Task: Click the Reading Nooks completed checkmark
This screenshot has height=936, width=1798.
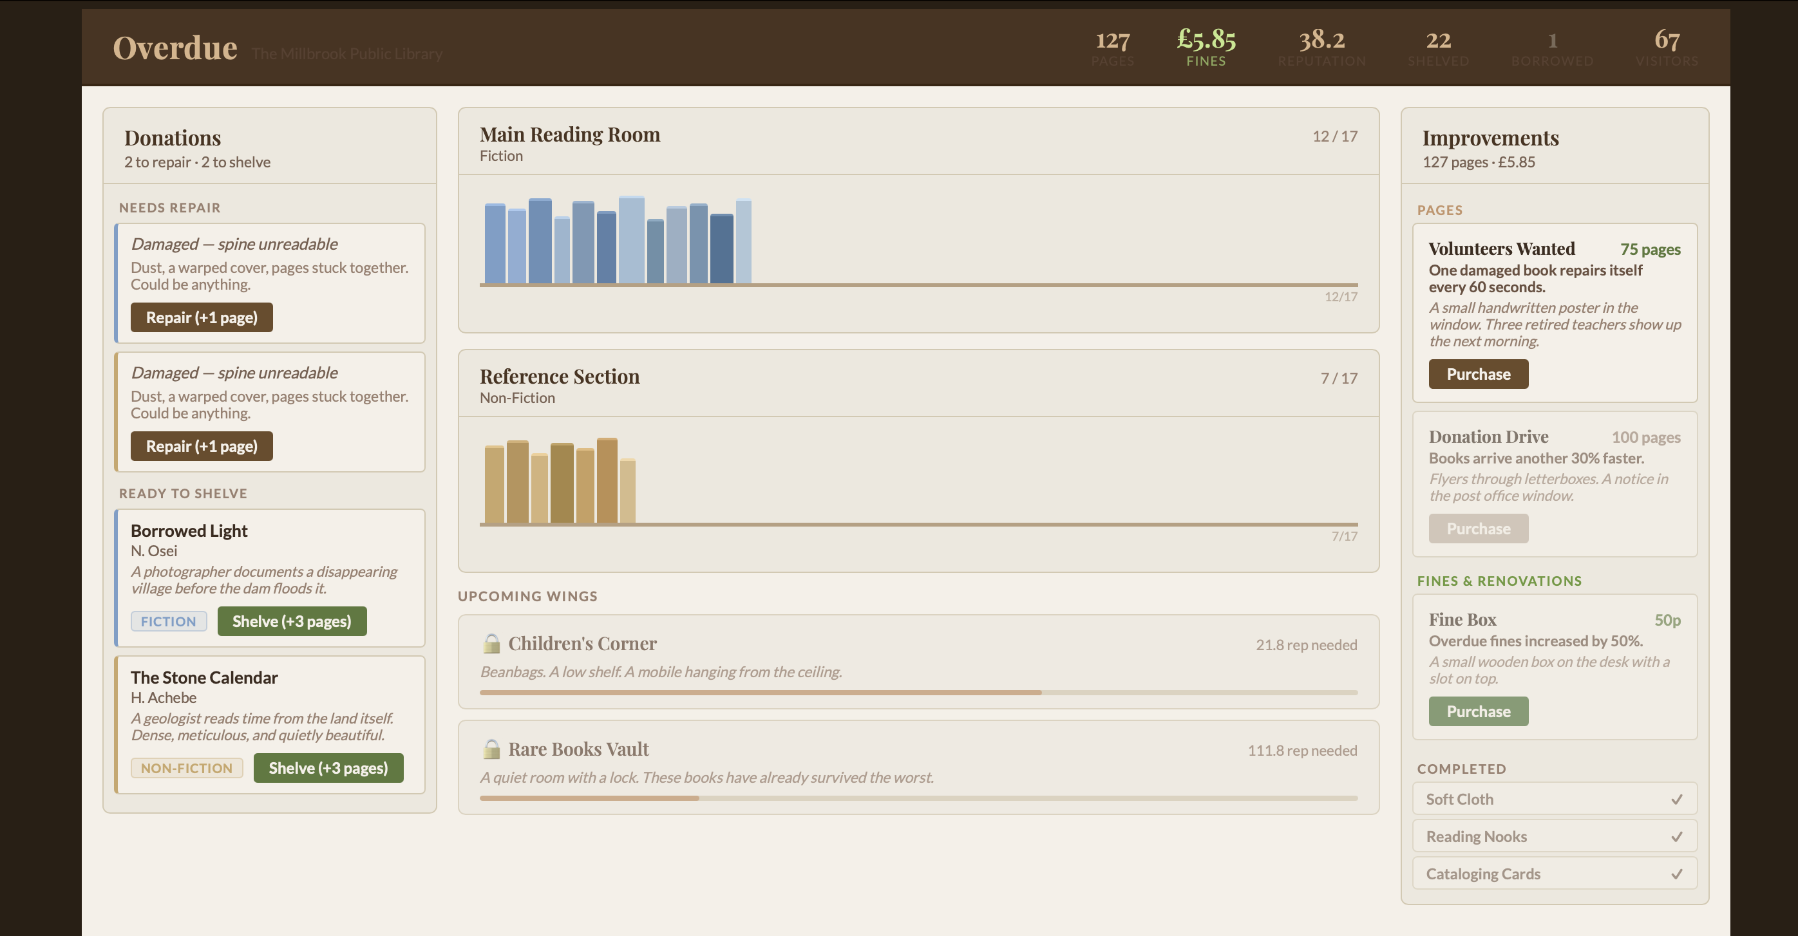Action: click(1676, 836)
